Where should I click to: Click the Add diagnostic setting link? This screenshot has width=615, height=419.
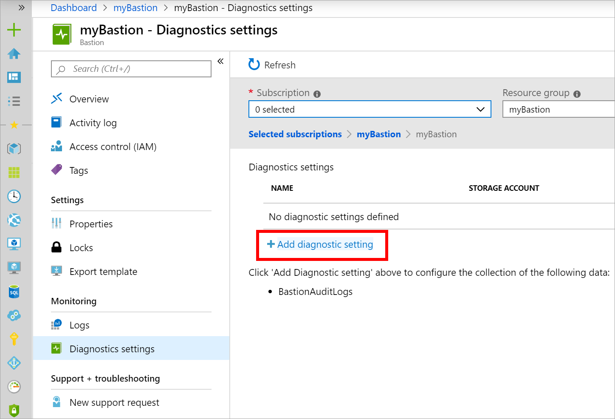[x=320, y=244]
